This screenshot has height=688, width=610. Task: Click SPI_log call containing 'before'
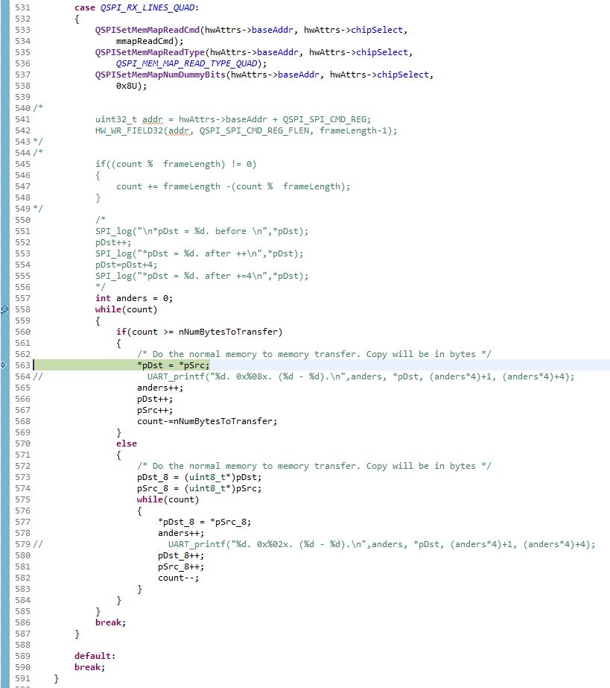(x=202, y=231)
